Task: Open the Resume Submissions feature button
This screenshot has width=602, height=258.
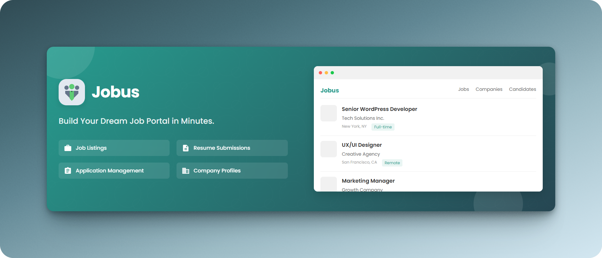Action: point(232,148)
